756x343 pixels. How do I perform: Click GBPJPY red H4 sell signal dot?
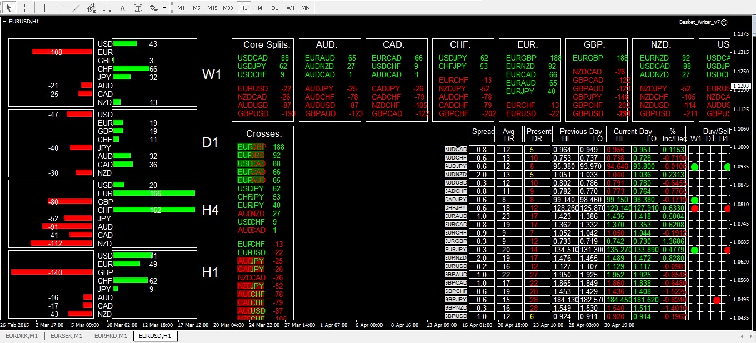tap(717, 300)
